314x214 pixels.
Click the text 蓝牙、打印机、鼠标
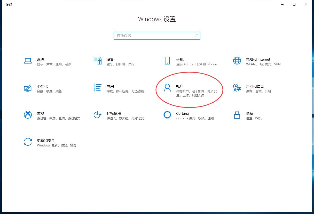[121, 64]
